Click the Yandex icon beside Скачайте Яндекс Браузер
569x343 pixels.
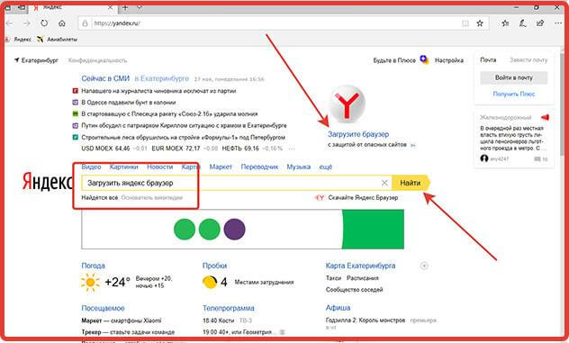[320, 198]
